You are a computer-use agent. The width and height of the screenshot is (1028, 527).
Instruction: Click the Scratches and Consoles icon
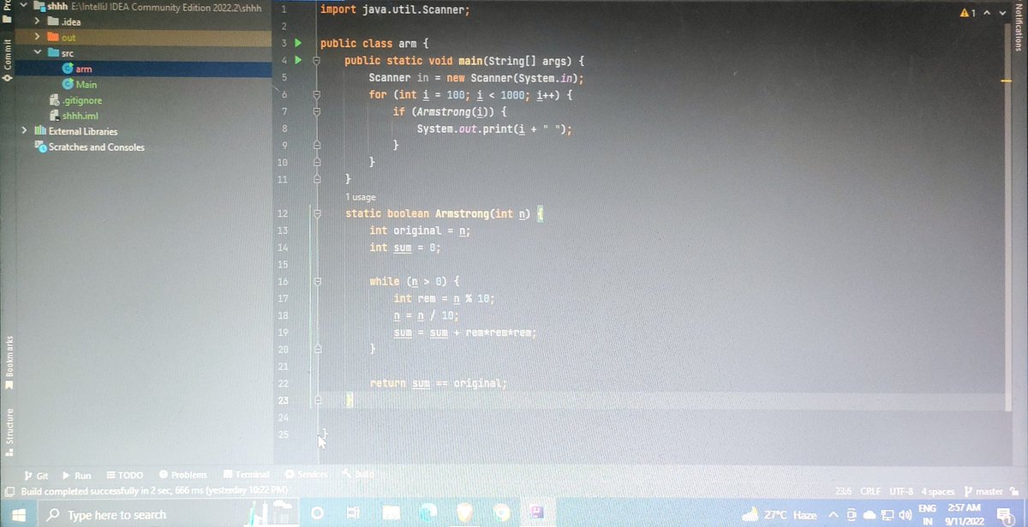coord(40,147)
